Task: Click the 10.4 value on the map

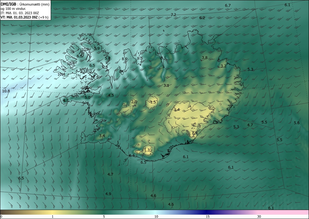Action: [61, 74]
